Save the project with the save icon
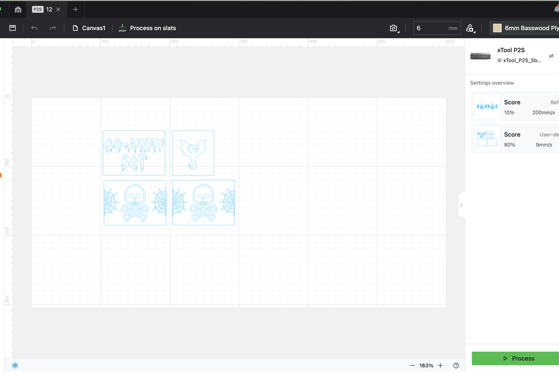This screenshot has width=559, height=372. click(12, 28)
